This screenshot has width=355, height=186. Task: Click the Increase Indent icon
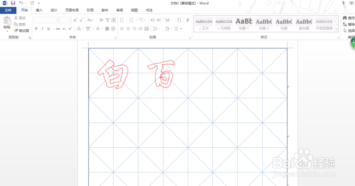(x=159, y=20)
